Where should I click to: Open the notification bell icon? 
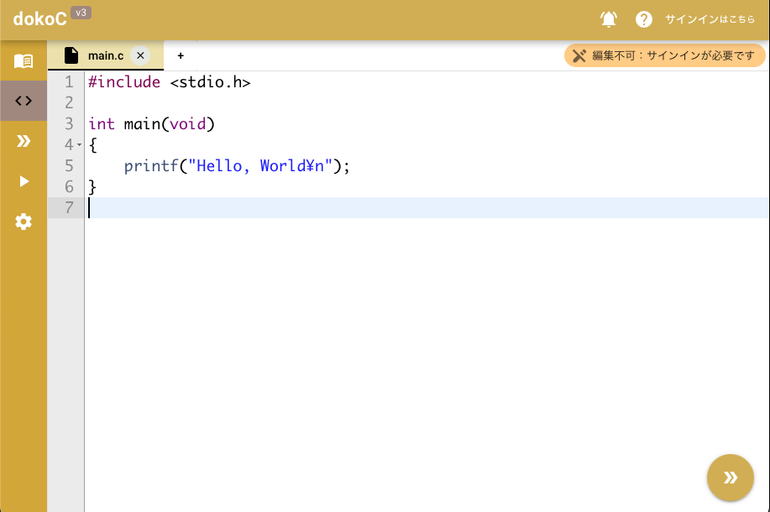[609, 19]
